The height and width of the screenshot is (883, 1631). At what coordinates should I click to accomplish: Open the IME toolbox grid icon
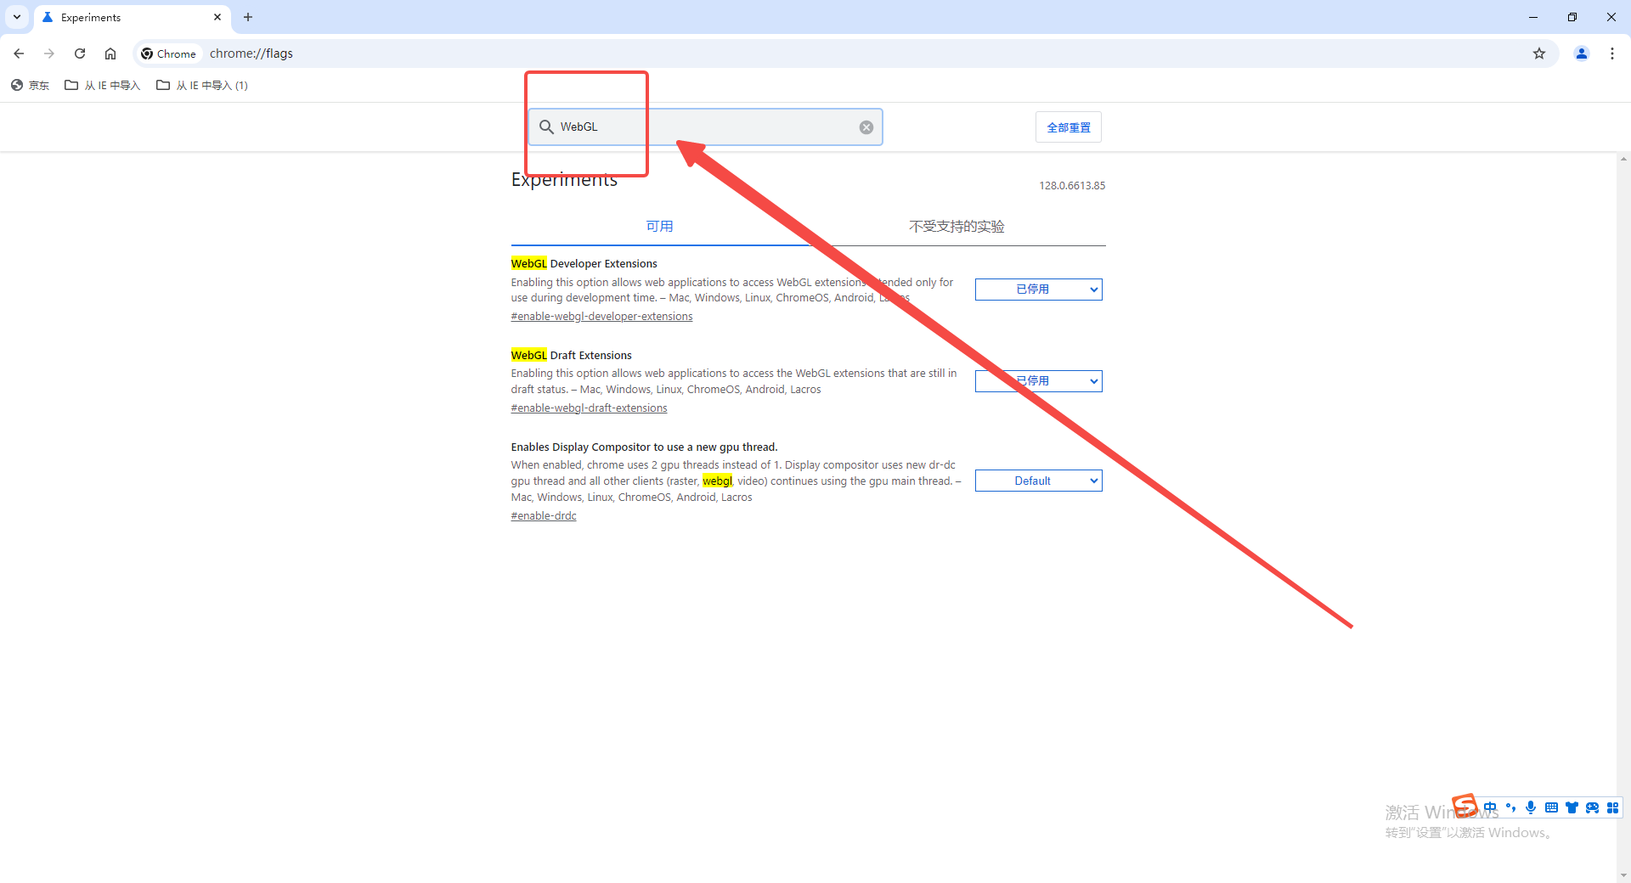(x=1612, y=807)
